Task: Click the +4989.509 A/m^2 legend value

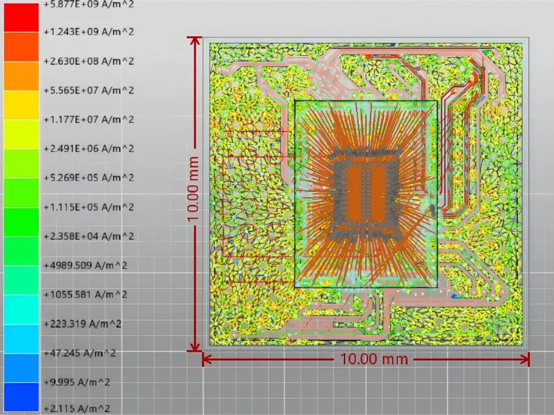Action: tap(85, 265)
